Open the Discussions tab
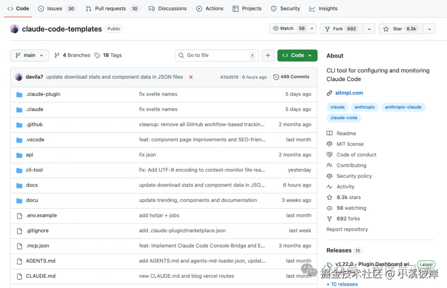447x288 pixels. pos(168,9)
